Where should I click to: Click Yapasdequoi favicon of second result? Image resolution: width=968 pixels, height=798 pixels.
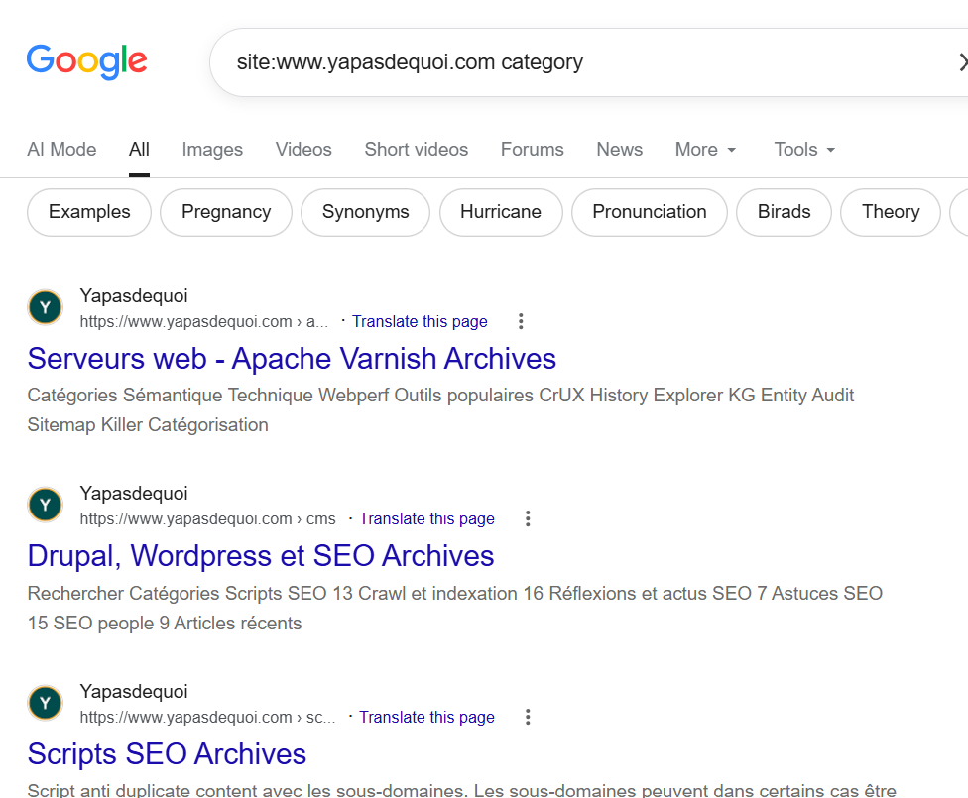[45, 505]
